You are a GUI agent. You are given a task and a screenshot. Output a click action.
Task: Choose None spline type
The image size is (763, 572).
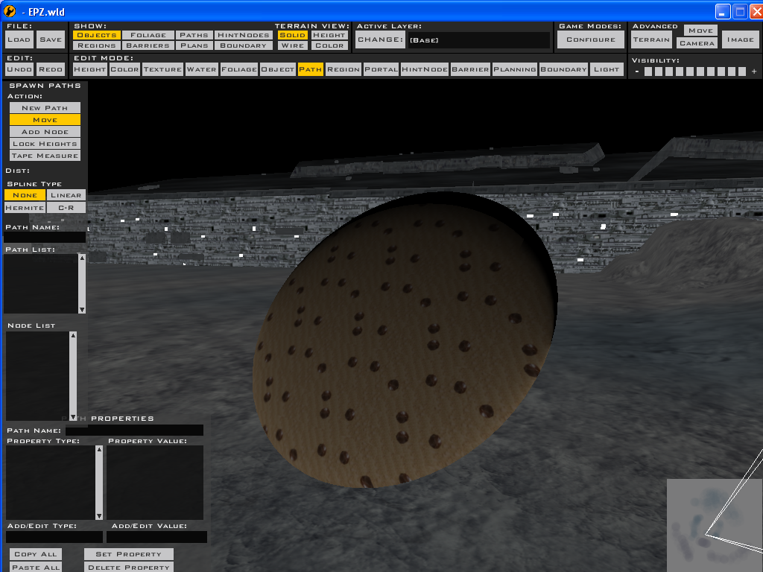(25, 195)
